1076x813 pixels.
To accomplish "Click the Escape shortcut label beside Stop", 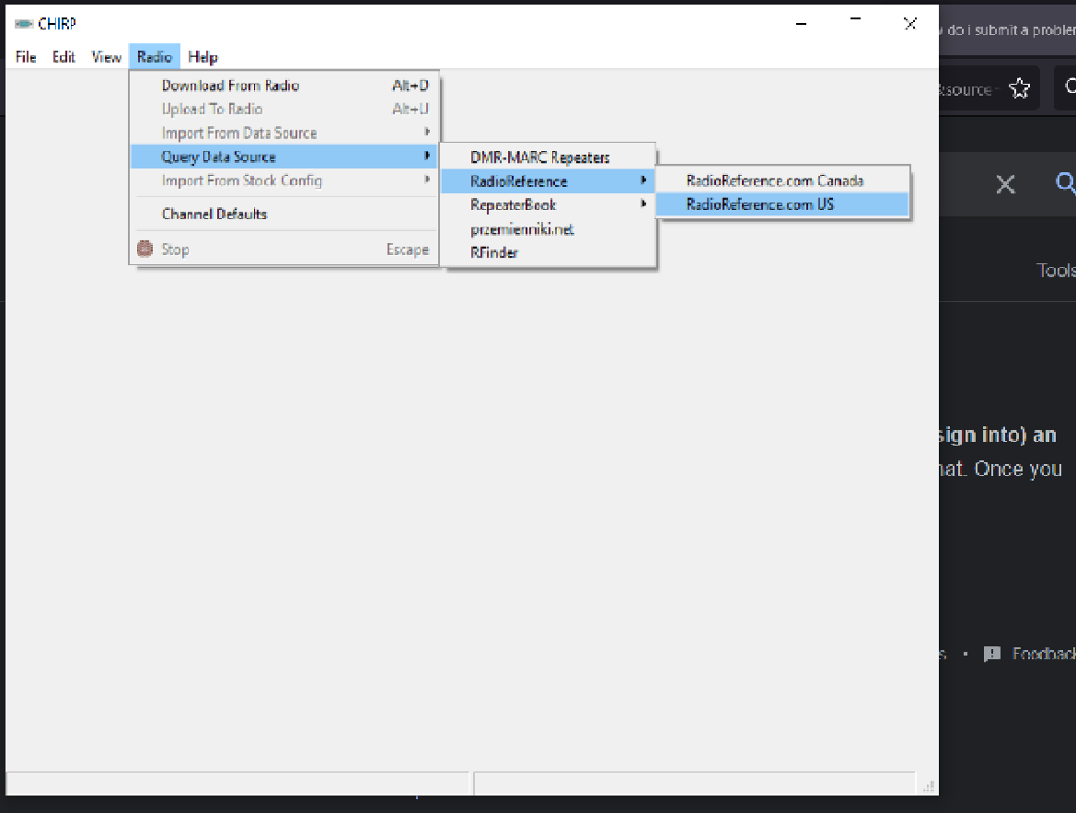I will [408, 250].
